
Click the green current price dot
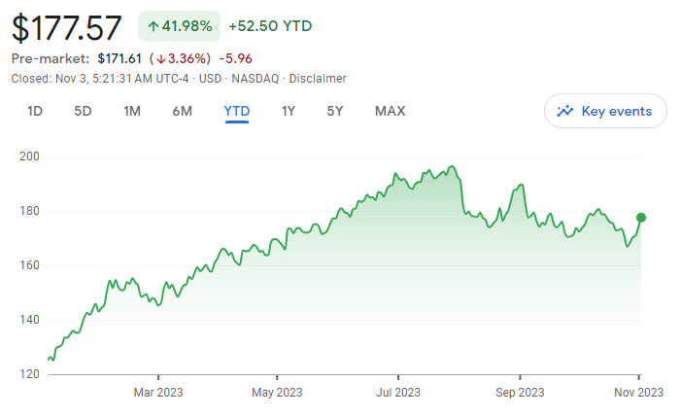[x=640, y=217]
